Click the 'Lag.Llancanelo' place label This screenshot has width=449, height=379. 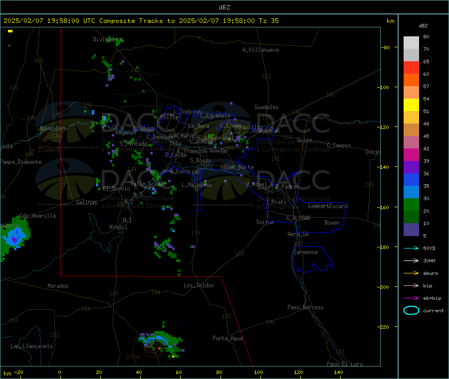pos(31,346)
